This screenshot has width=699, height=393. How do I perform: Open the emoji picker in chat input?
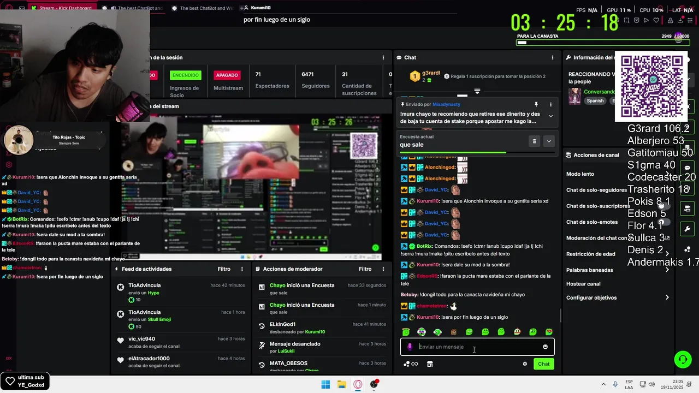[x=545, y=347]
